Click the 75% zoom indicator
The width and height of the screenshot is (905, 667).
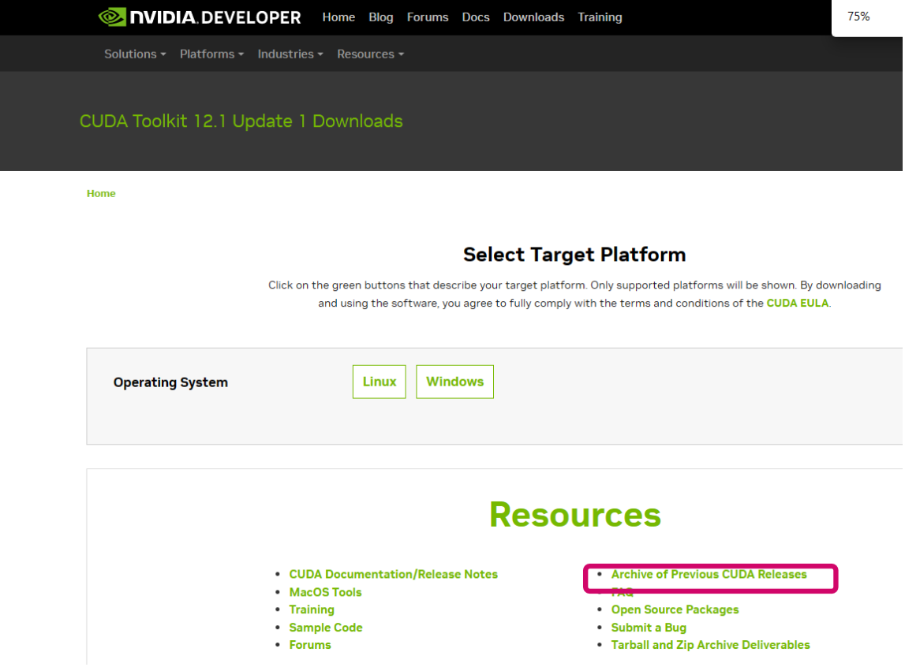coord(858,17)
